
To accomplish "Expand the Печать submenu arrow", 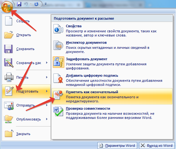I will coord(47,77).
